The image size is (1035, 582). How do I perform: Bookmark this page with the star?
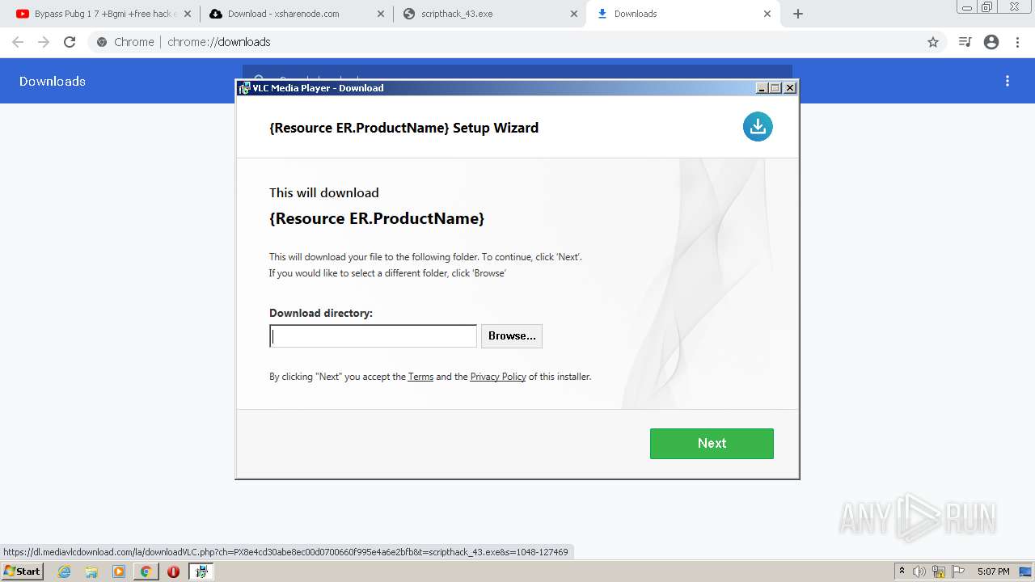[933, 42]
